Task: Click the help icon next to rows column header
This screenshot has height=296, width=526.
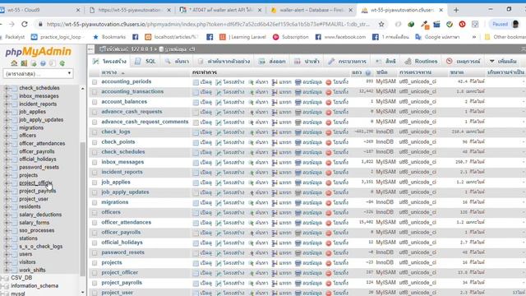Action: 368,72
